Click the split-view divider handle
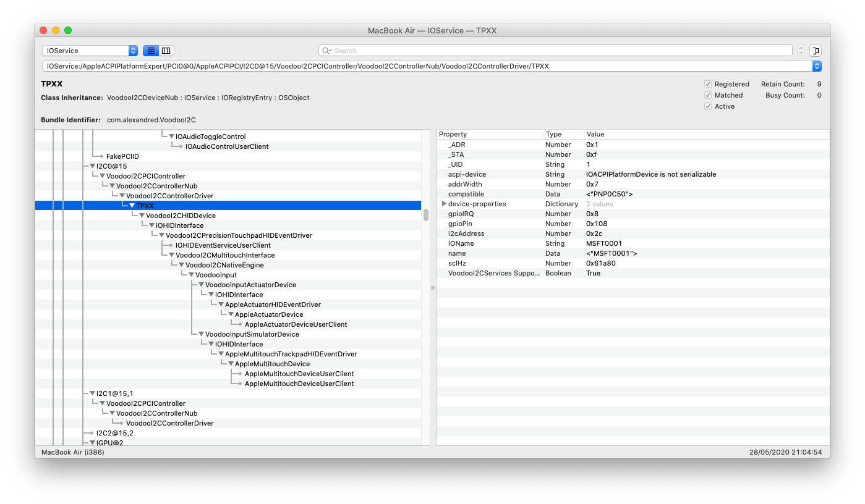This screenshot has width=865, height=504. pyautogui.click(x=433, y=287)
